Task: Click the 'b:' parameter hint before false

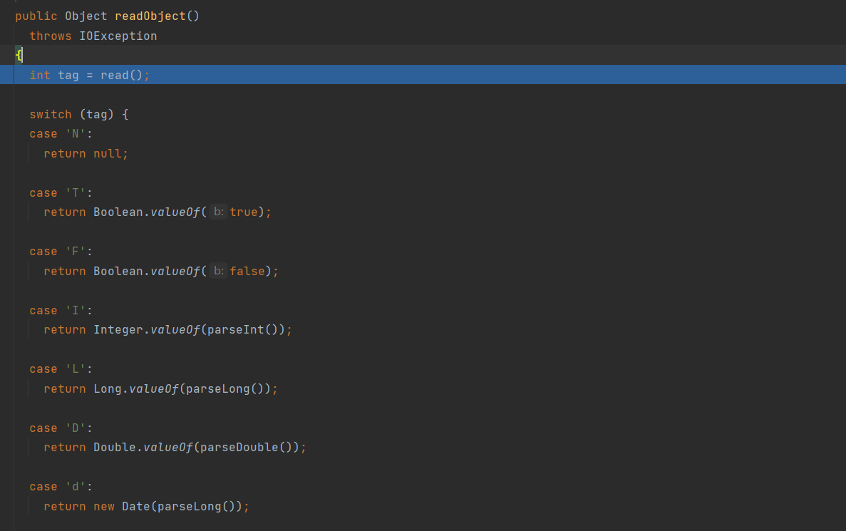Action: pyautogui.click(x=218, y=271)
